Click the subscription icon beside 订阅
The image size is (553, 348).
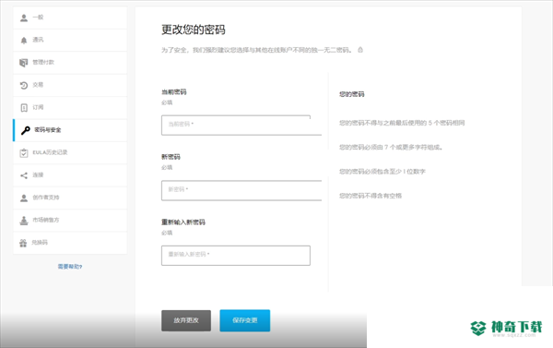point(24,108)
